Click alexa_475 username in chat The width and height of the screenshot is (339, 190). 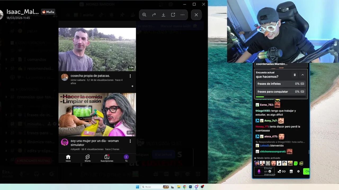(x=271, y=136)
